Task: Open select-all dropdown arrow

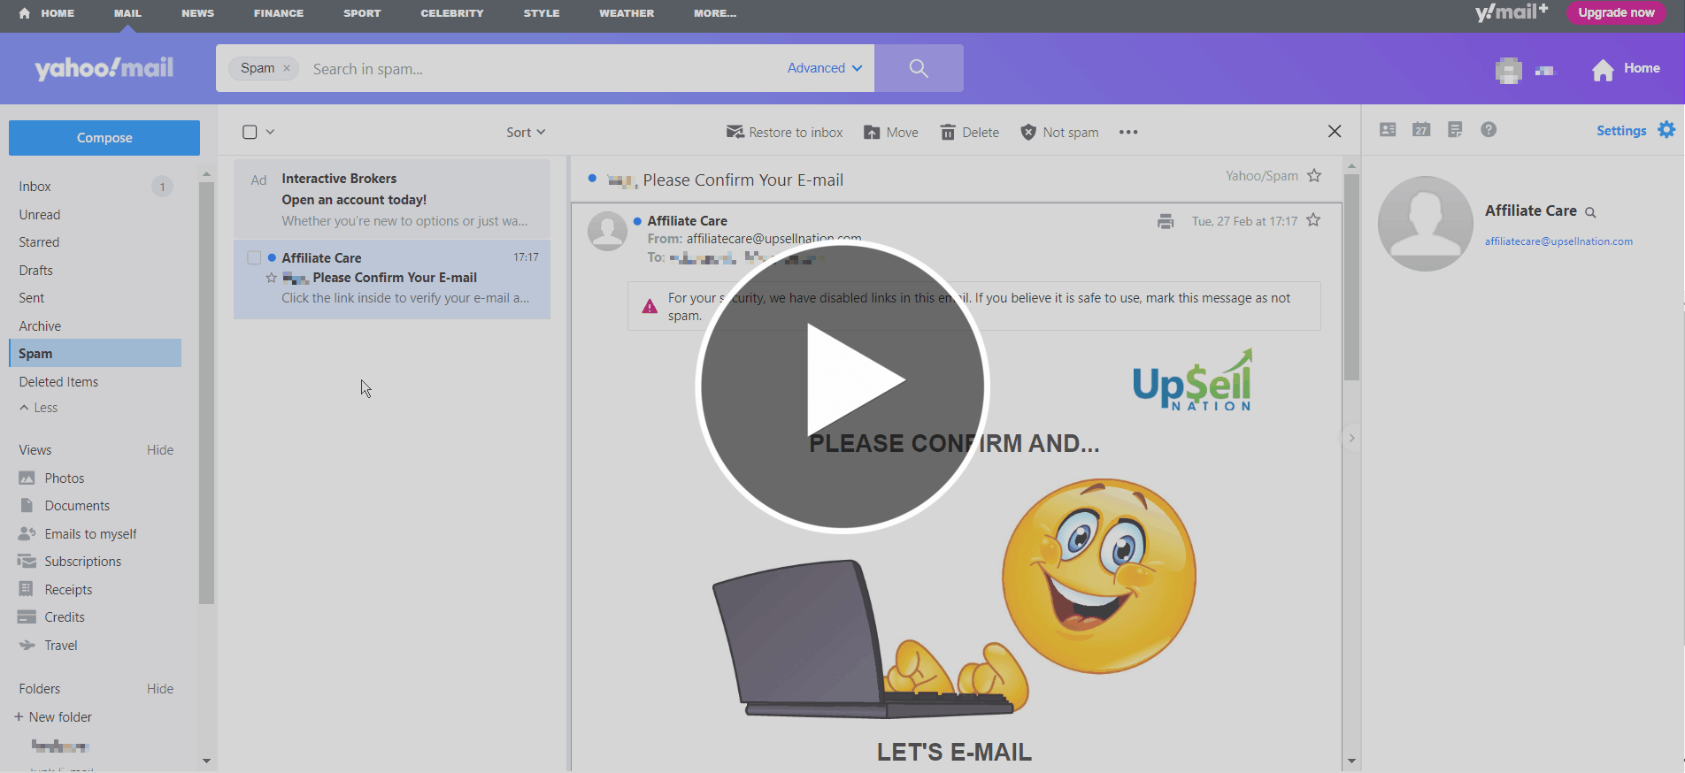Action: click(x=270, y=132)
